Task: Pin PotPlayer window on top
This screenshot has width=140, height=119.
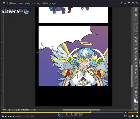Action: pos(121,3)
